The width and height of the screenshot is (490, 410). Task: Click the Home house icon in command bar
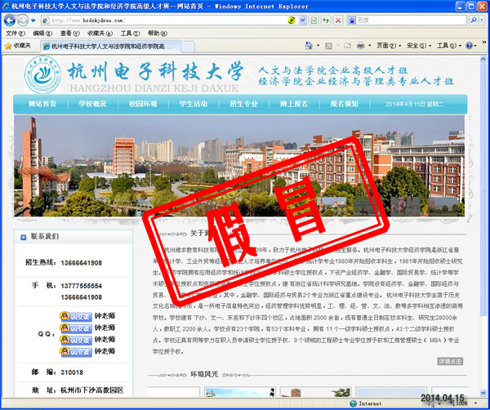(309, 46)
